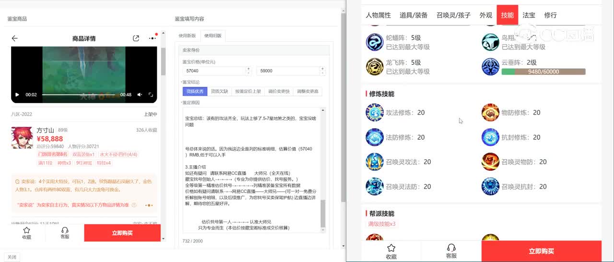Click the 攻法修炼 skill icon

tap(375, 113)
